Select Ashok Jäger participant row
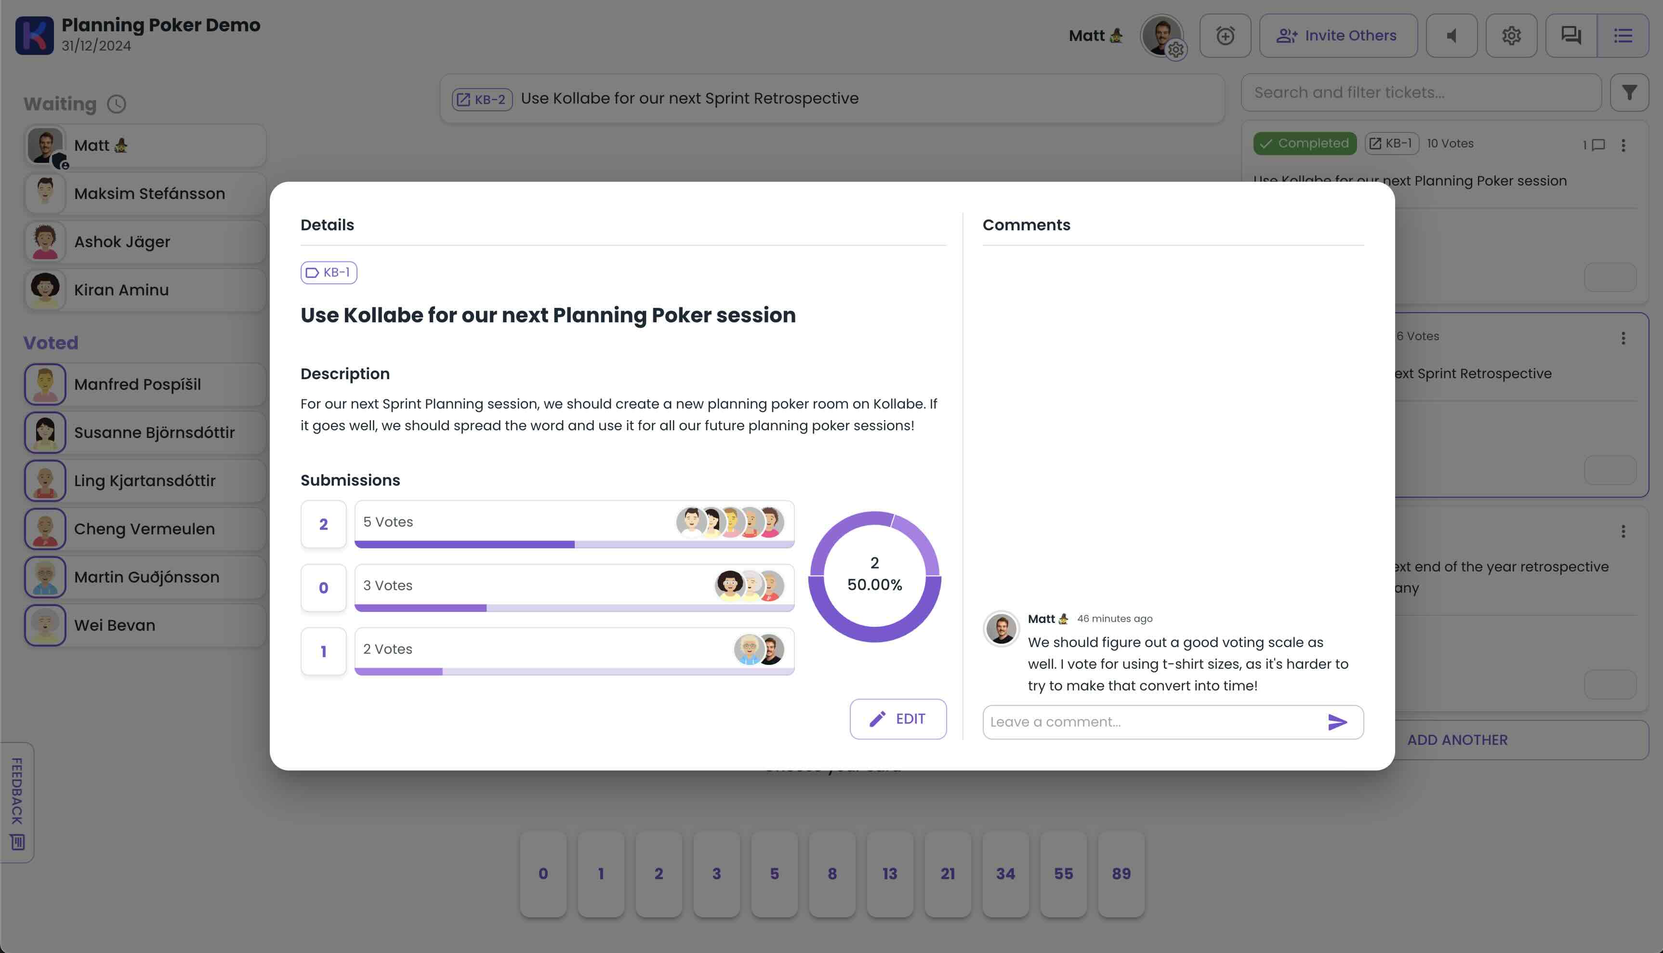 [x=145, y=241]
